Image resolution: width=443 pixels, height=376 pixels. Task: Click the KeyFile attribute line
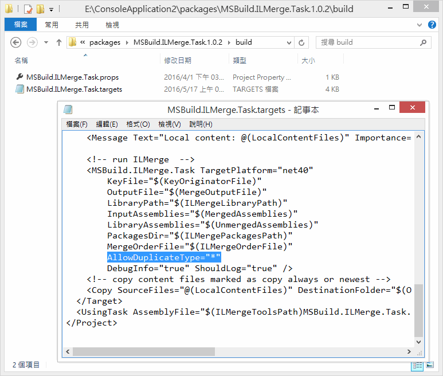coord(184,181)
